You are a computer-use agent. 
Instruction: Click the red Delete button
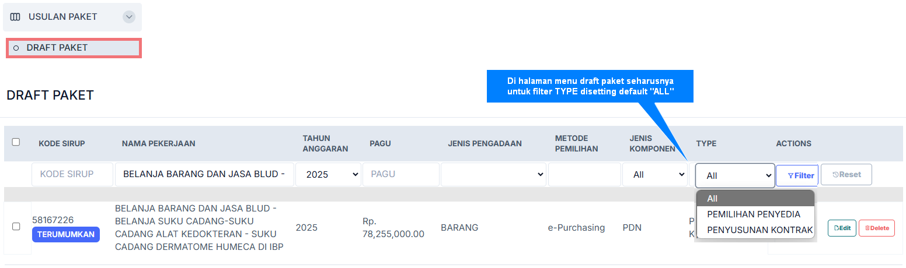[876, 228]
